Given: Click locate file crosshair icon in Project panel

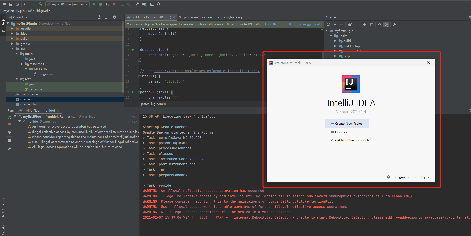Looking at the screenshot, I should [99, 17].
